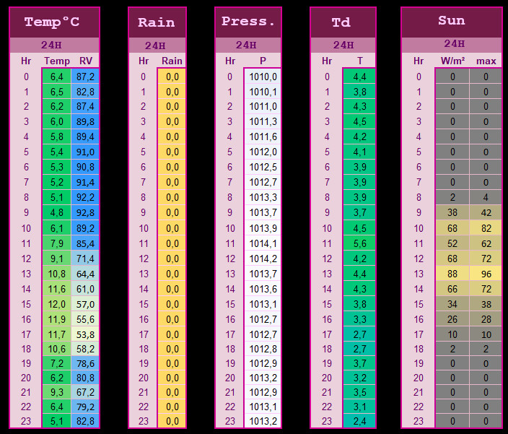The height and width of the screenshot is (434, 508).
Task: Click the RV column header
Action: (86, 61)
